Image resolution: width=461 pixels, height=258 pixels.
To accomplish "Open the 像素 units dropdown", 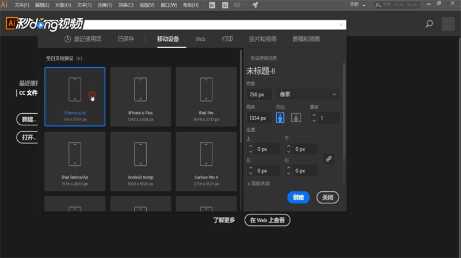I will pyautogui.click(x=307, y=94).
